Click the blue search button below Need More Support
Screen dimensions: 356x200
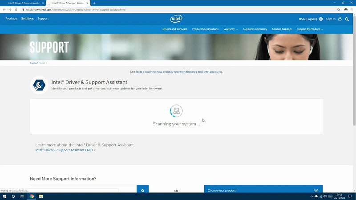pyautogui.click(x=142, y=190)
